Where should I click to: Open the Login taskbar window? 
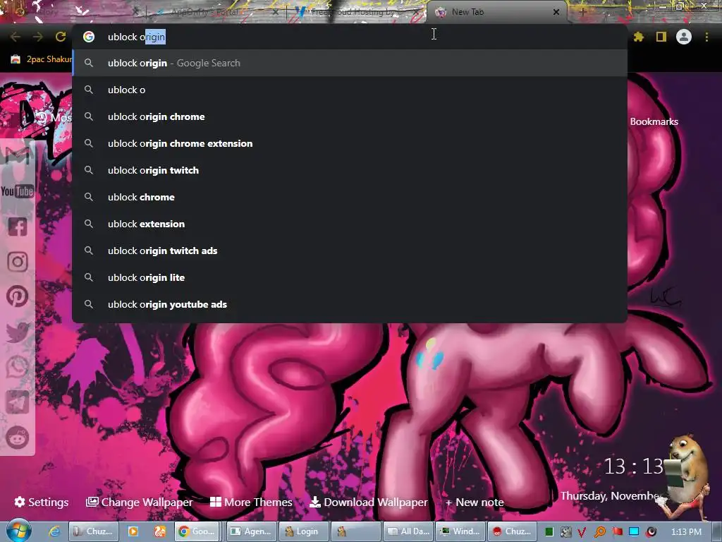coord(303,531)
